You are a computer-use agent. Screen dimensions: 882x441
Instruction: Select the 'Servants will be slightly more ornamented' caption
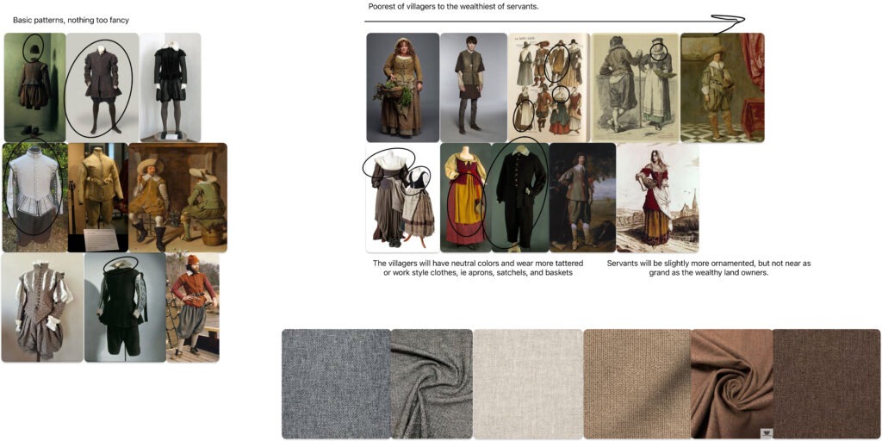tap(709, 268)
